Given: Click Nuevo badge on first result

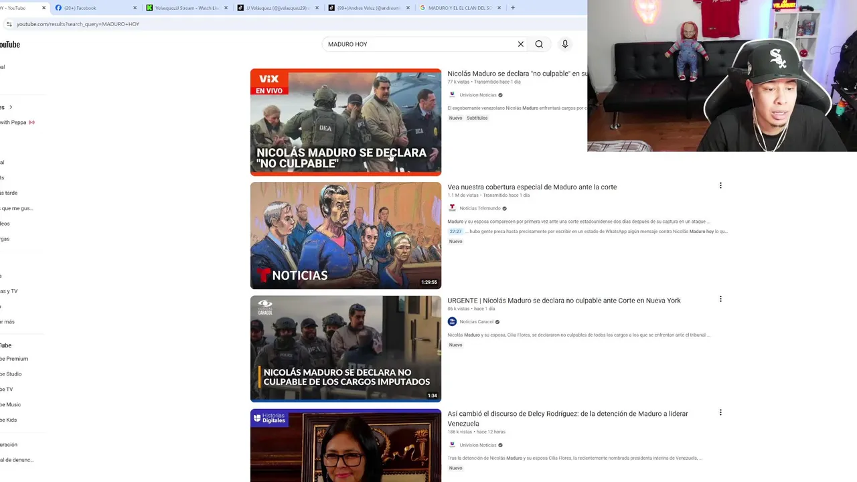Looking at the screenshot, I should pos(456,118).
